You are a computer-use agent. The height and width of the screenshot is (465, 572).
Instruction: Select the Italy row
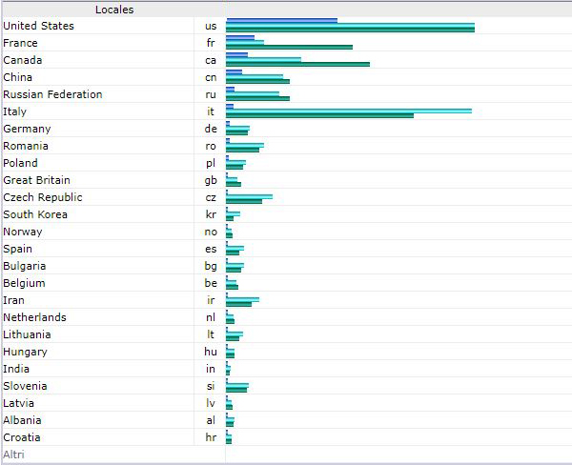(x=286, y=111)
